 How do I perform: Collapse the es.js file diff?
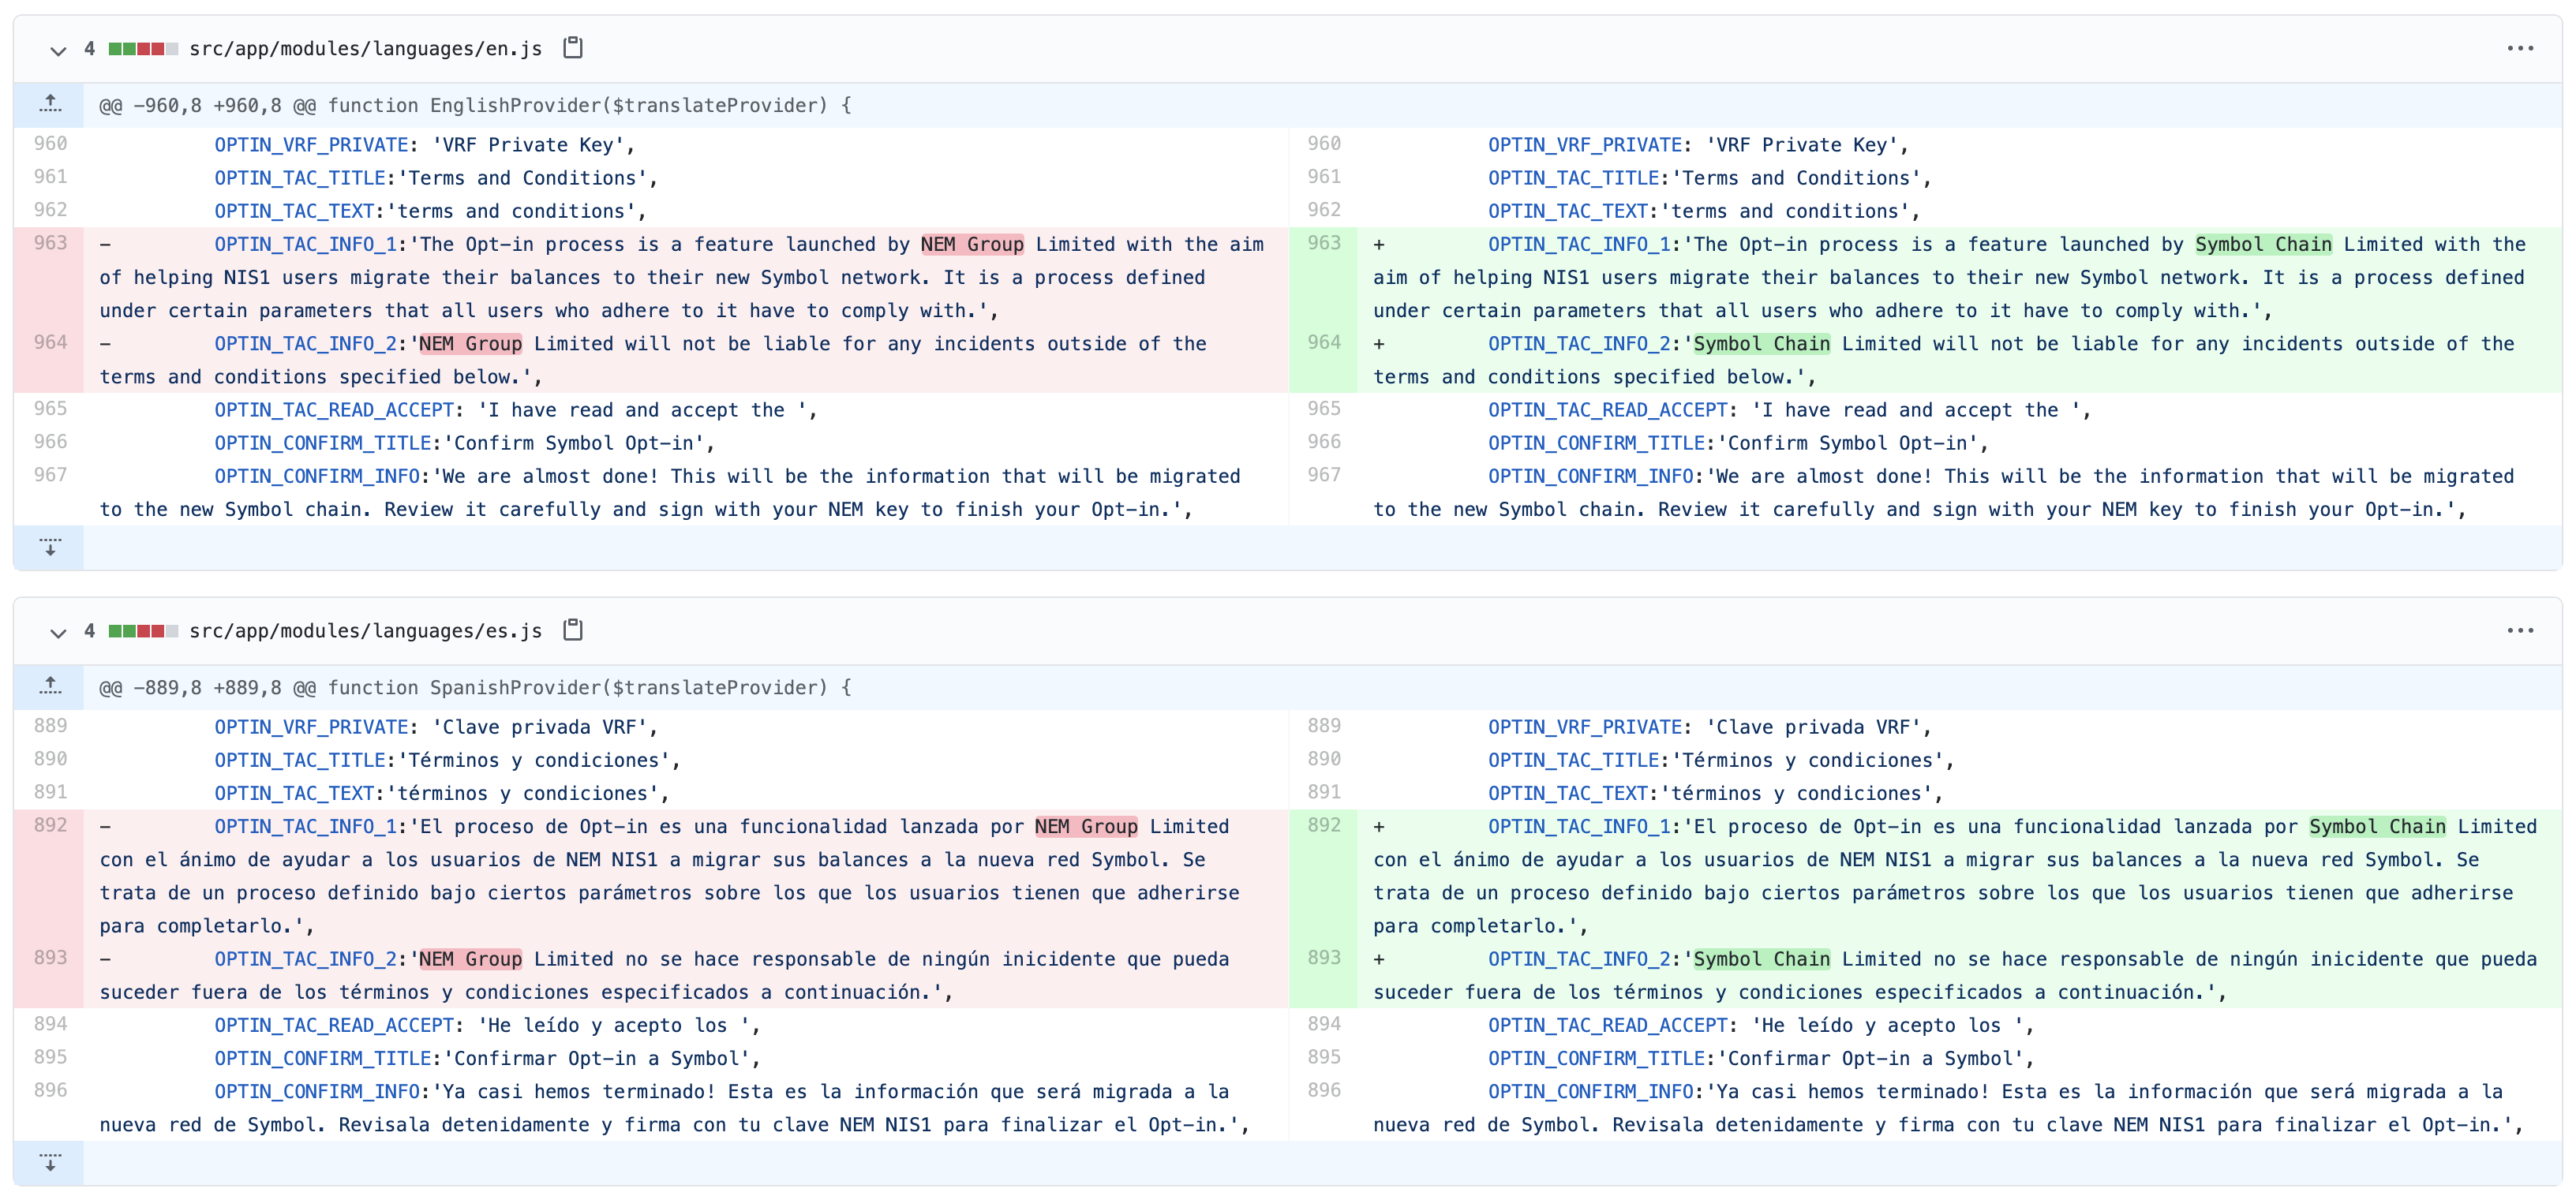pyautogui.click(x=58, y=632)
